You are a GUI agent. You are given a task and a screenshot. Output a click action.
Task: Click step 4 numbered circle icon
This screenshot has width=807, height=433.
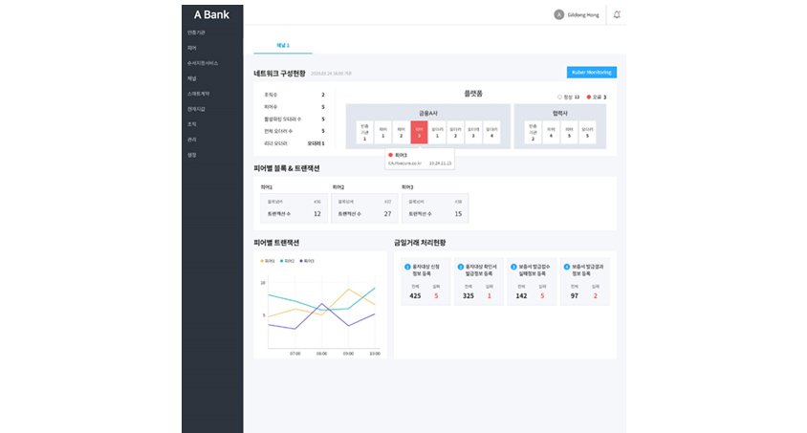click(x=567, y=267)
